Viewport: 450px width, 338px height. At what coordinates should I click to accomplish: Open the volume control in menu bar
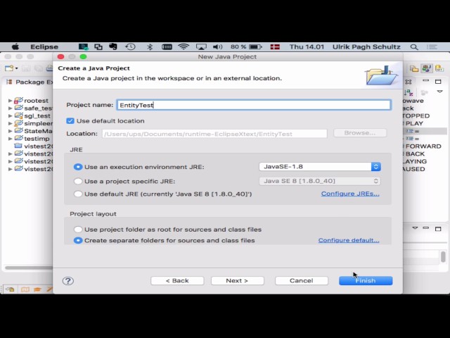(x=217, y=47)
